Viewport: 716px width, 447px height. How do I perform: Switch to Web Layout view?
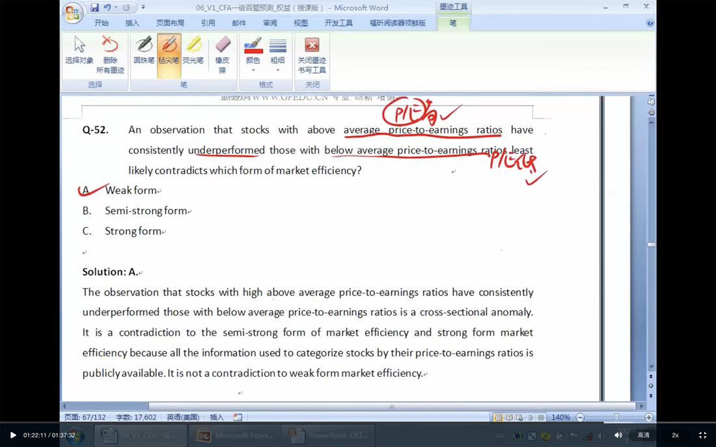519,417
